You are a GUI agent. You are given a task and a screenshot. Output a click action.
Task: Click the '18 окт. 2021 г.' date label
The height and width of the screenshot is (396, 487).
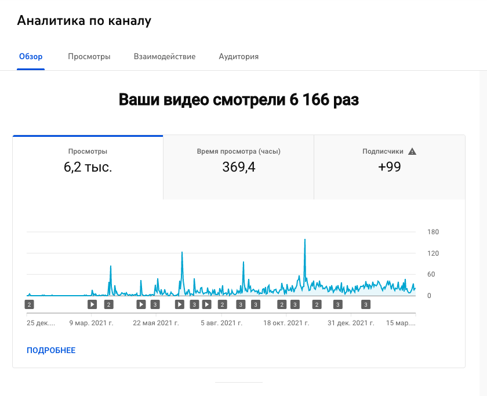coord(286,323)
